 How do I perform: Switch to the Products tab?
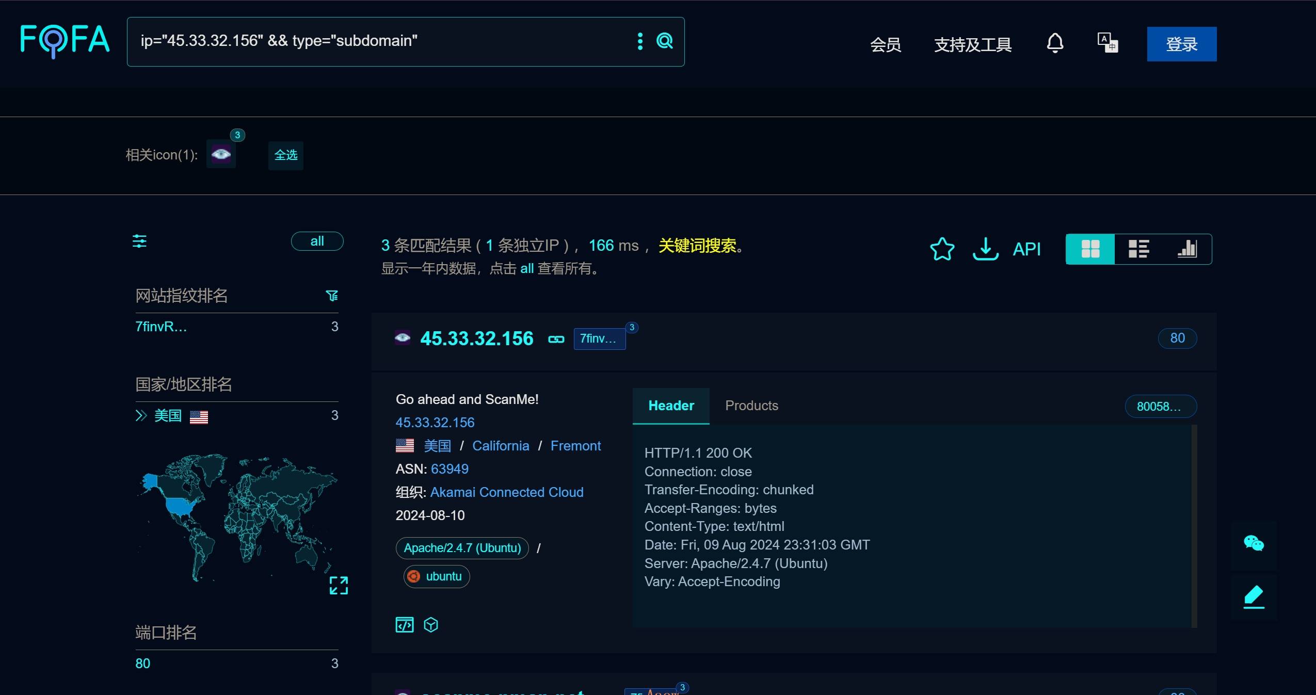click(x=751, y=406)
